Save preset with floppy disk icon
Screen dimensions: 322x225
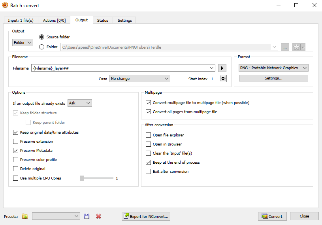click(87, 216)
